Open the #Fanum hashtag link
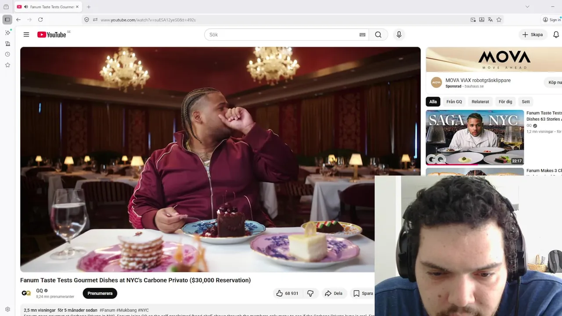Screen dimensions: 562x316 (x=107, y=310)
